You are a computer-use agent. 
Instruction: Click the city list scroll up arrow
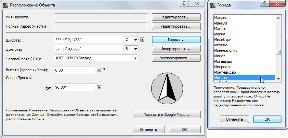coord(278,18)
